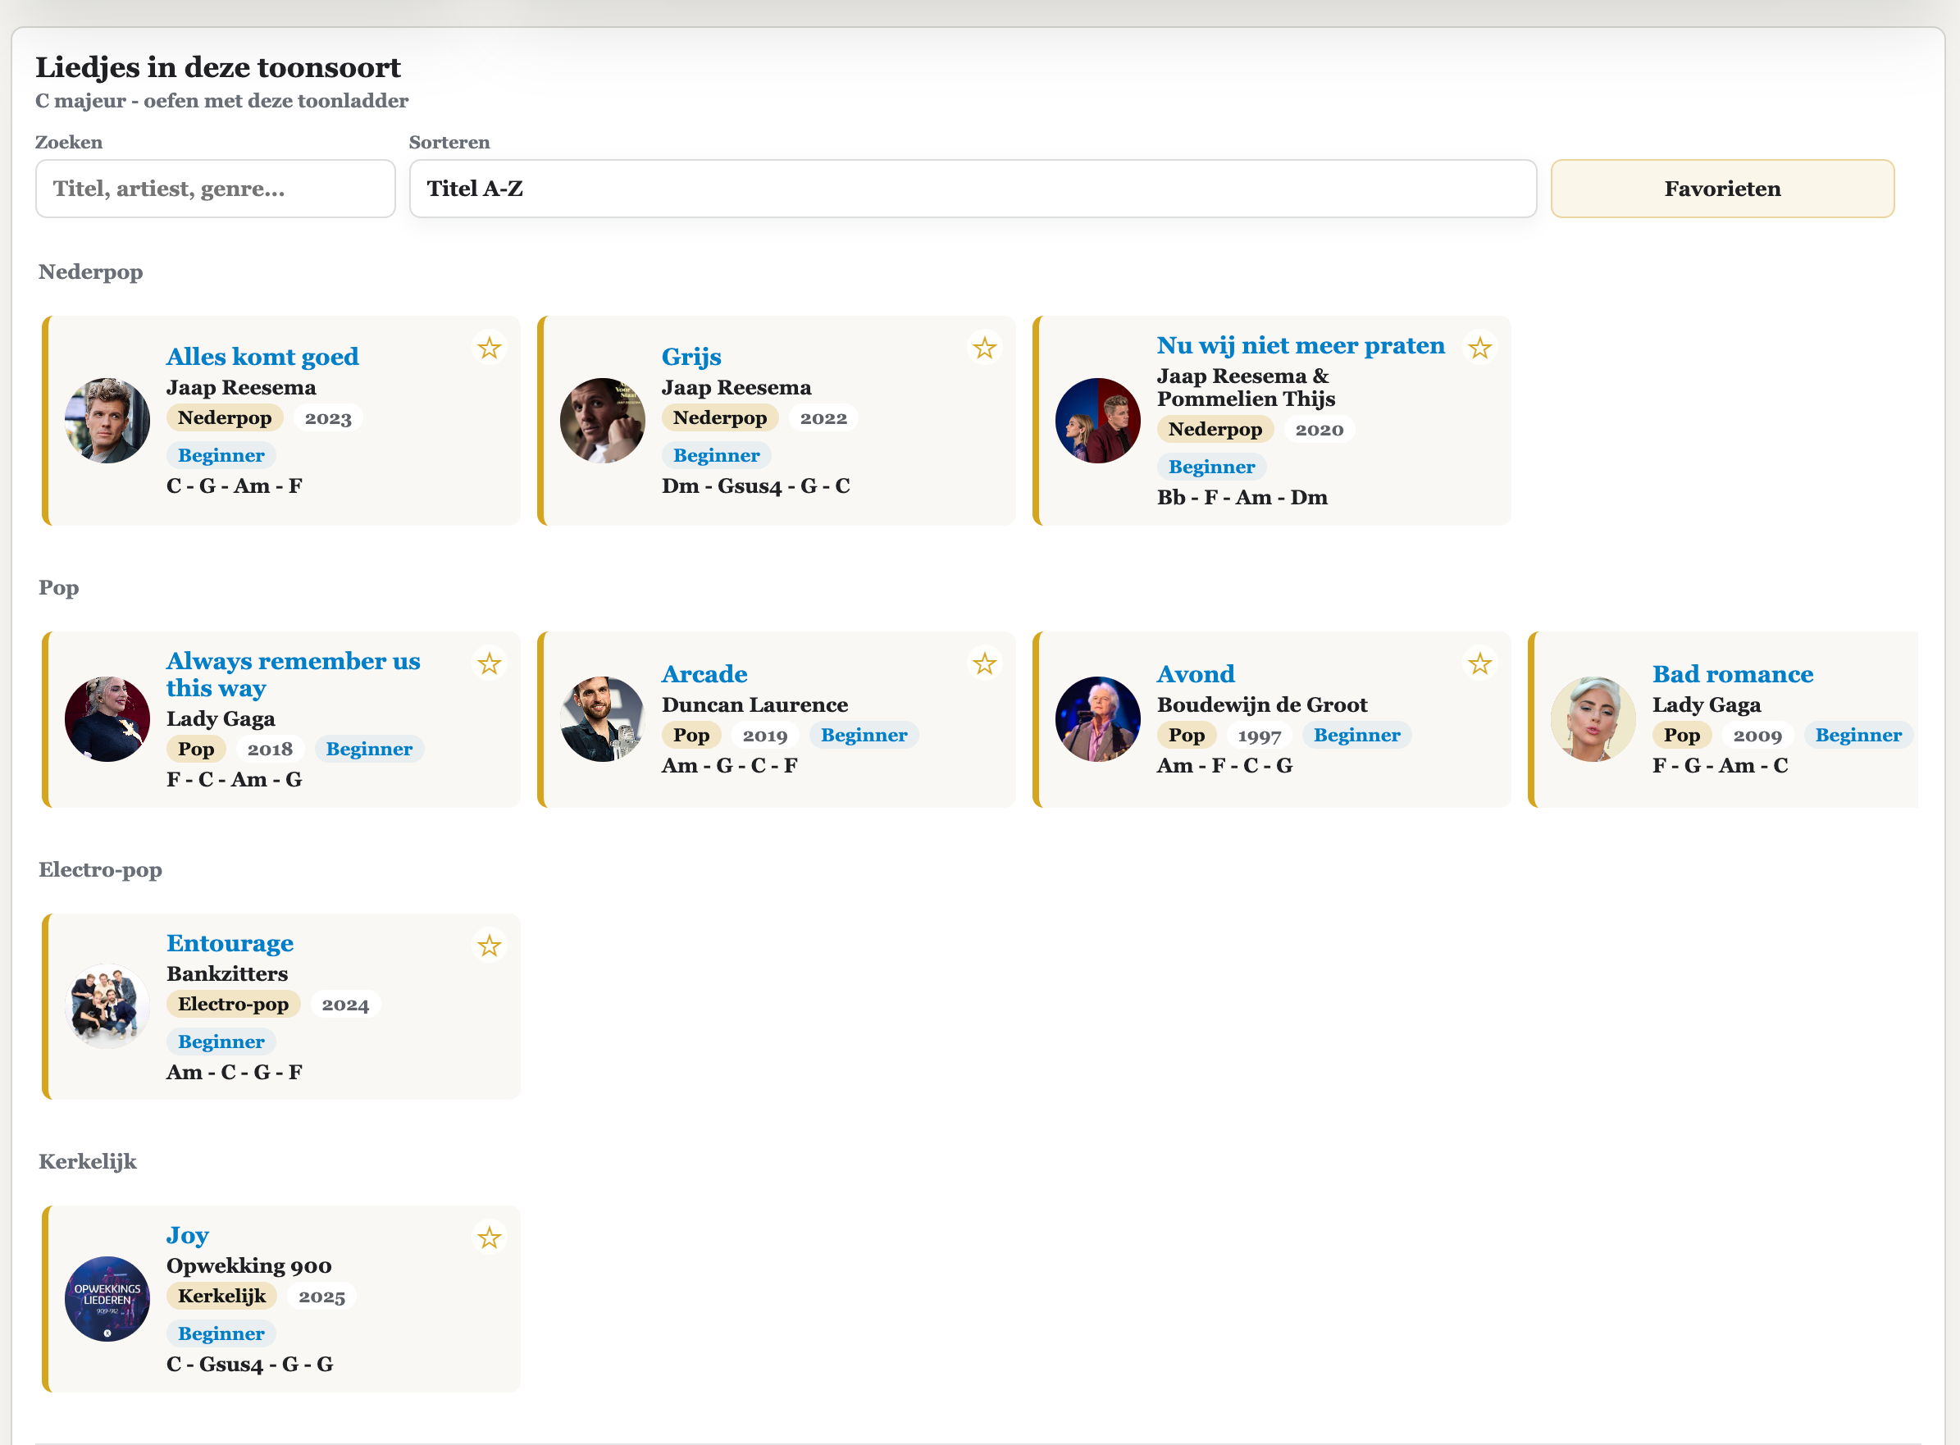Click the '2023' year tag

point(328,418)
